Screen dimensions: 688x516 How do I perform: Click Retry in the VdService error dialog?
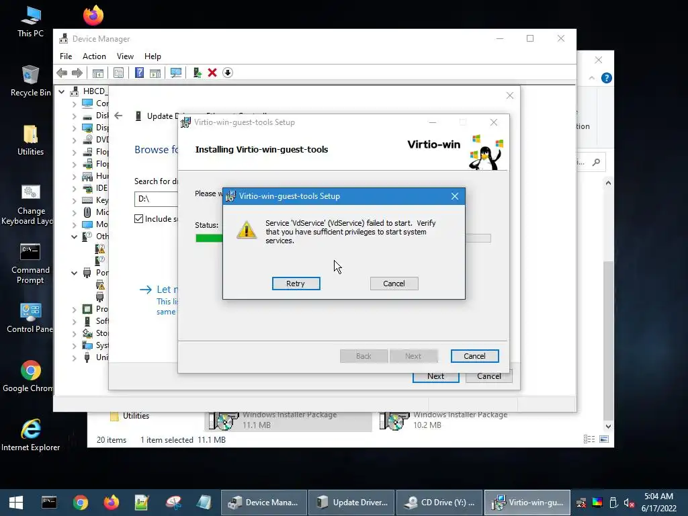tap(296, 284)
